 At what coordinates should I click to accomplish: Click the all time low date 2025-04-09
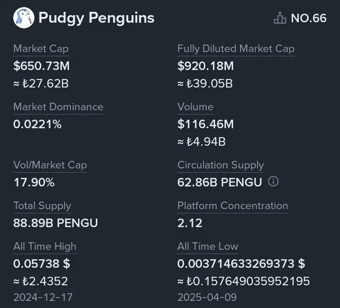(x=207, y=298)
